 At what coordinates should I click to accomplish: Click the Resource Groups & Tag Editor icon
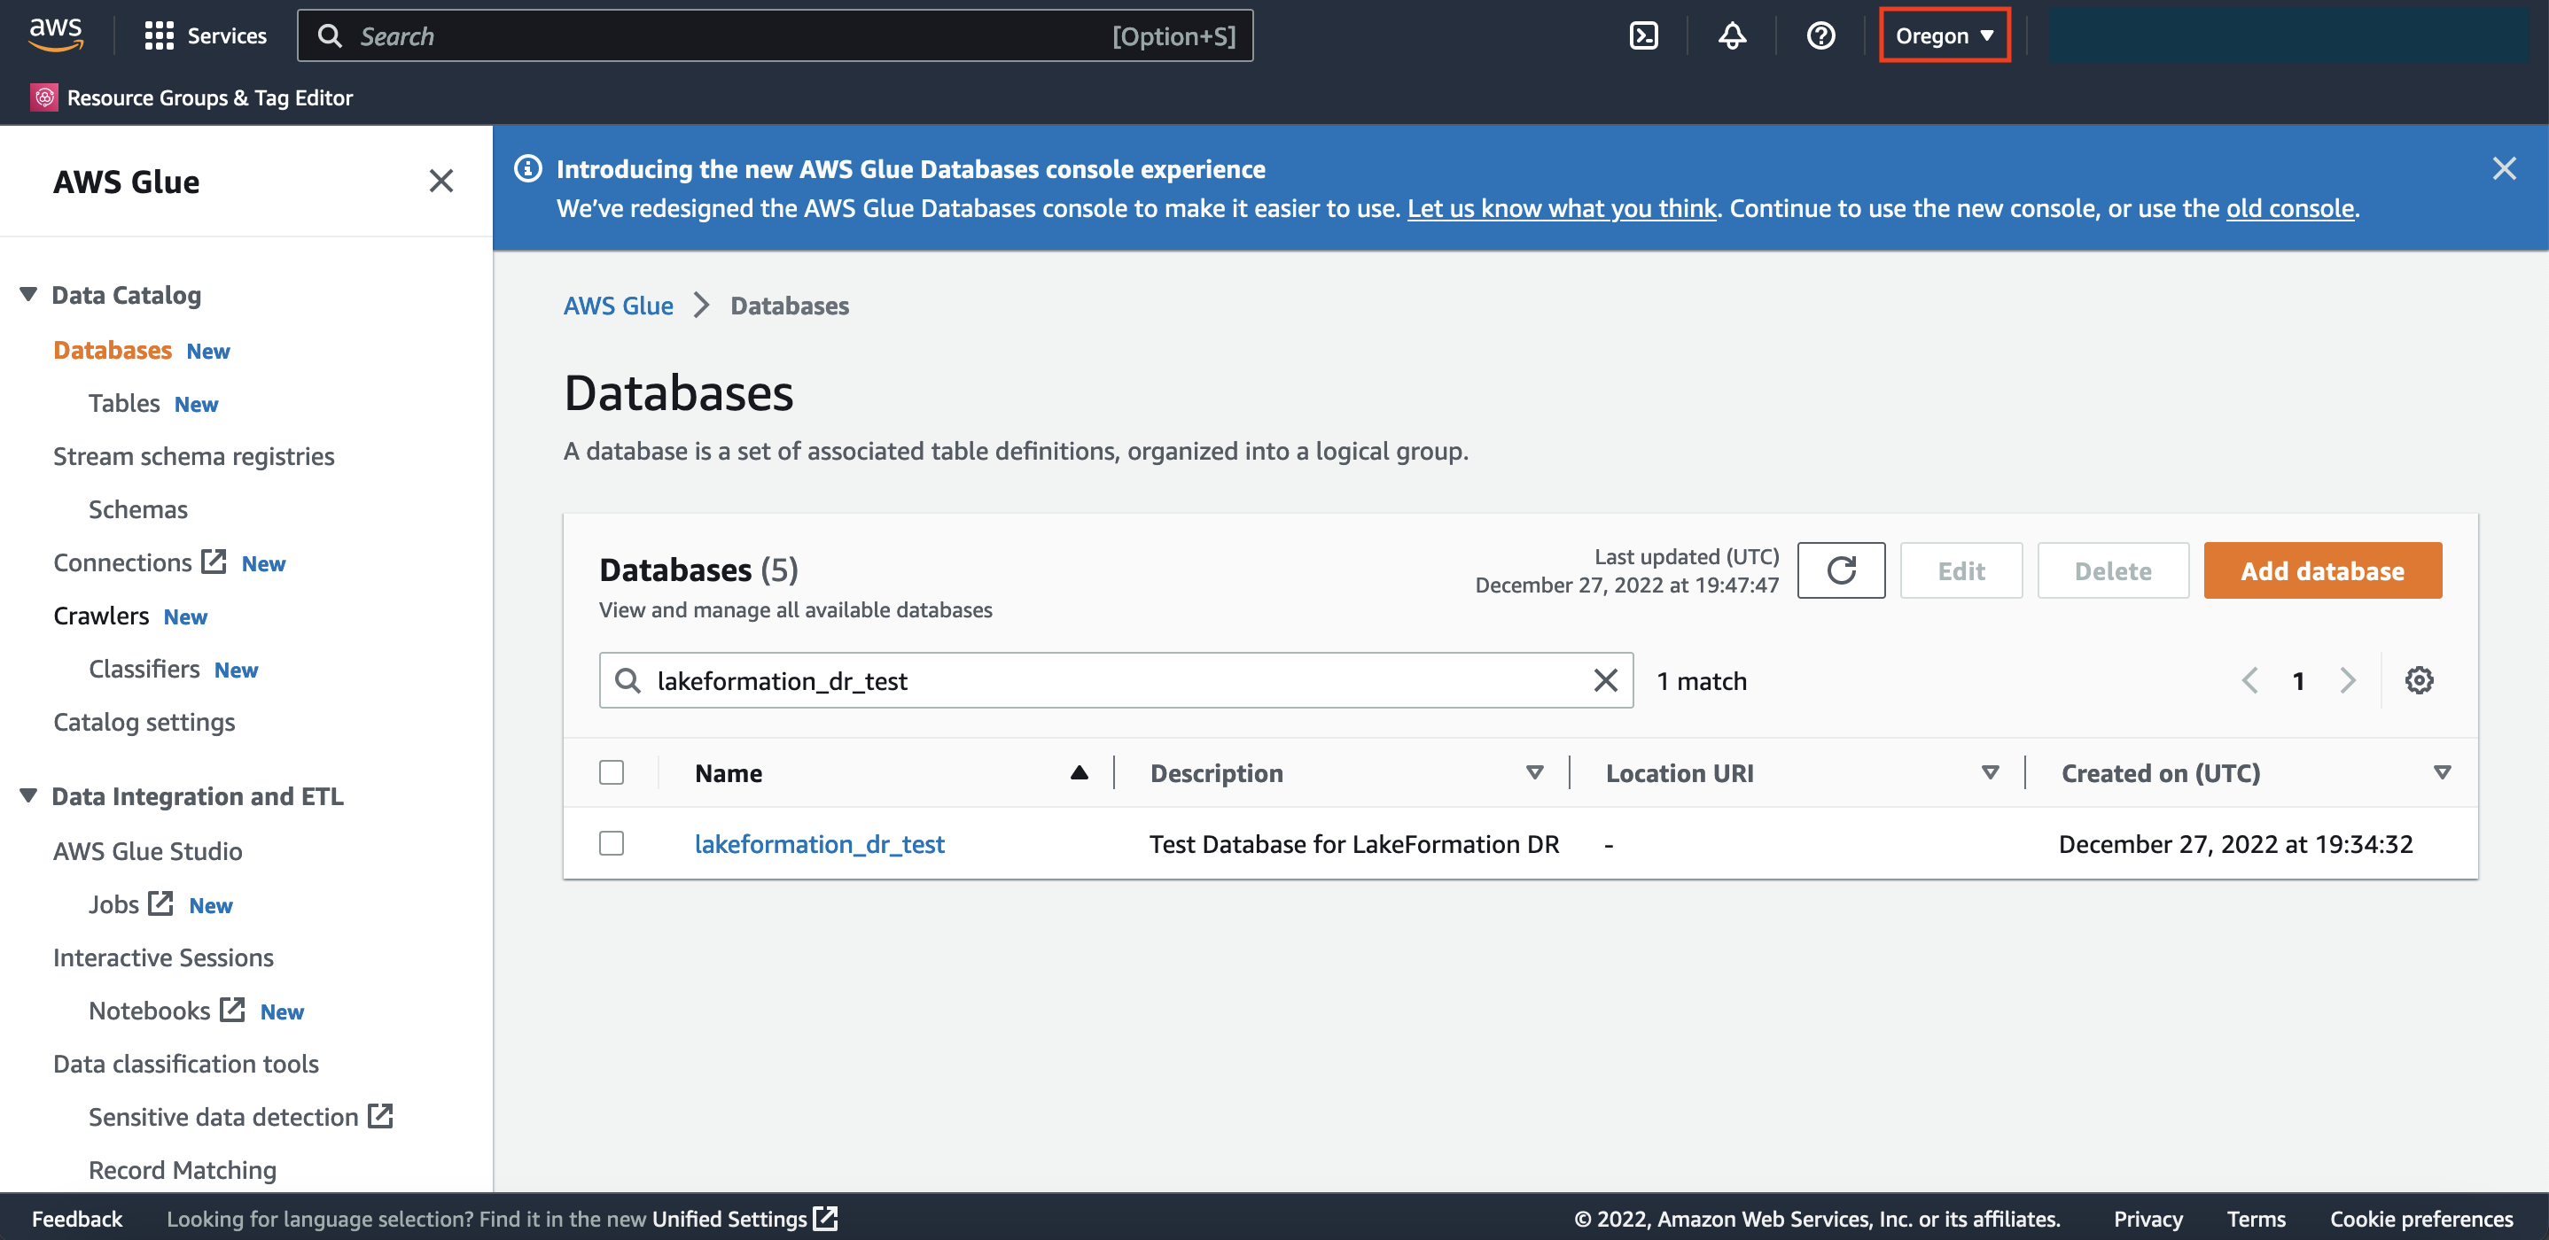click(x=44, y=97)
